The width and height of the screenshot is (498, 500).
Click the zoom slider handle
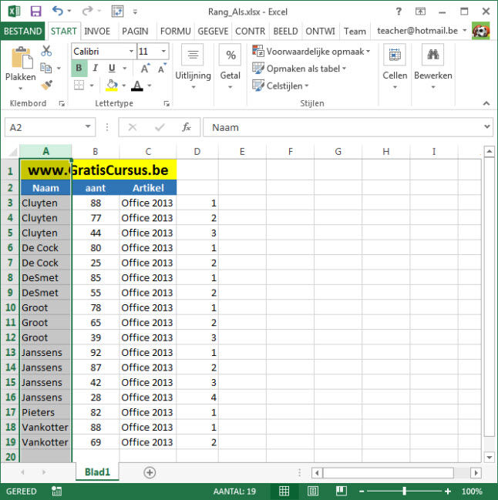[404, 491]
